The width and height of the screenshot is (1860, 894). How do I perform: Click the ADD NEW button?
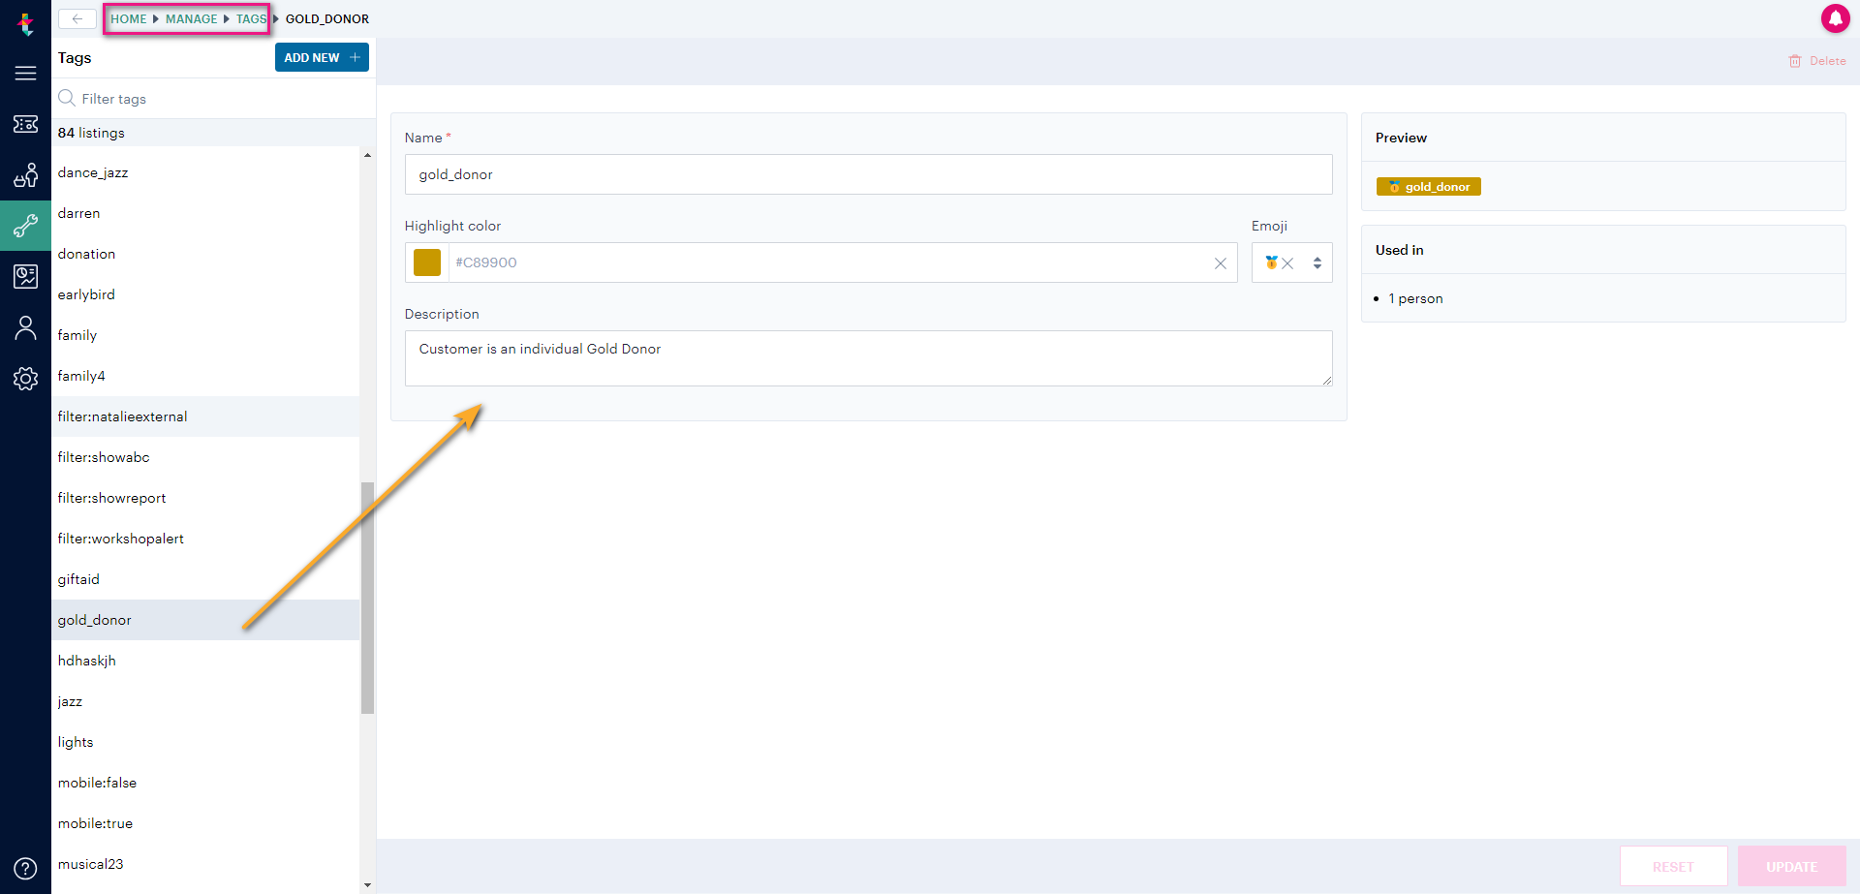[x=322, y=57]
